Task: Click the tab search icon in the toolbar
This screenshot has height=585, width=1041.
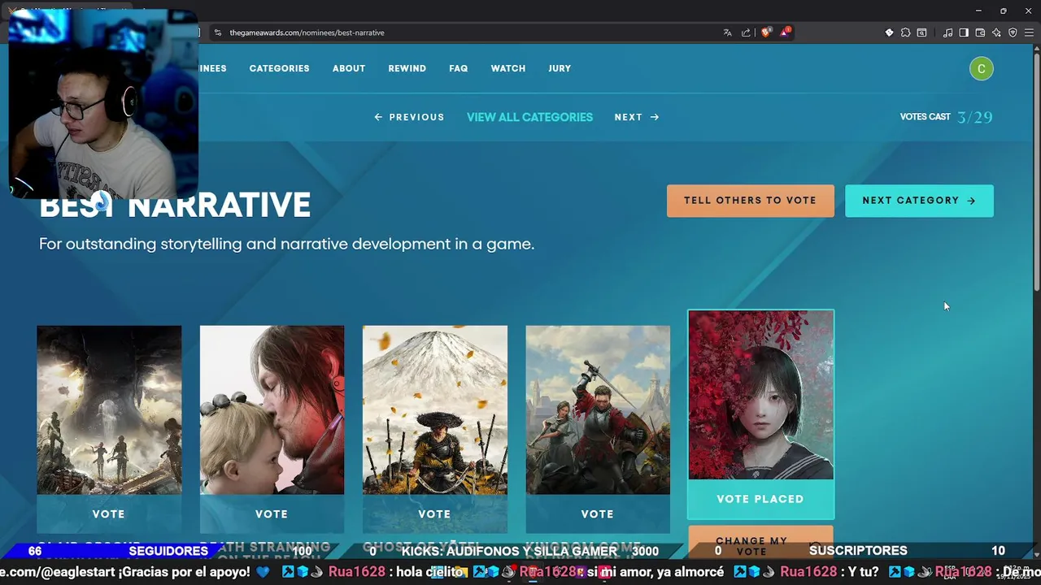Action: click(921, 32)
